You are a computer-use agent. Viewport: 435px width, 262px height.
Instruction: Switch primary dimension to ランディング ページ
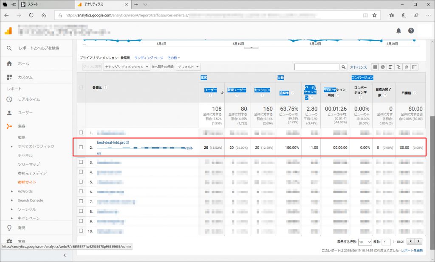click(149, 58)
